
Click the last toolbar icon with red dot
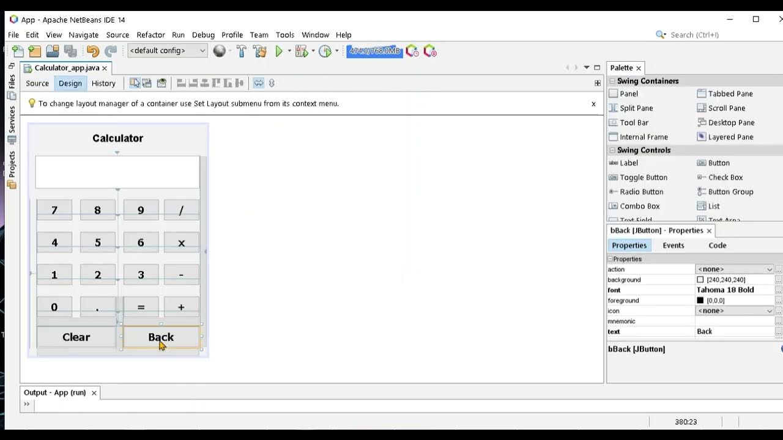(x=430, y=51)
